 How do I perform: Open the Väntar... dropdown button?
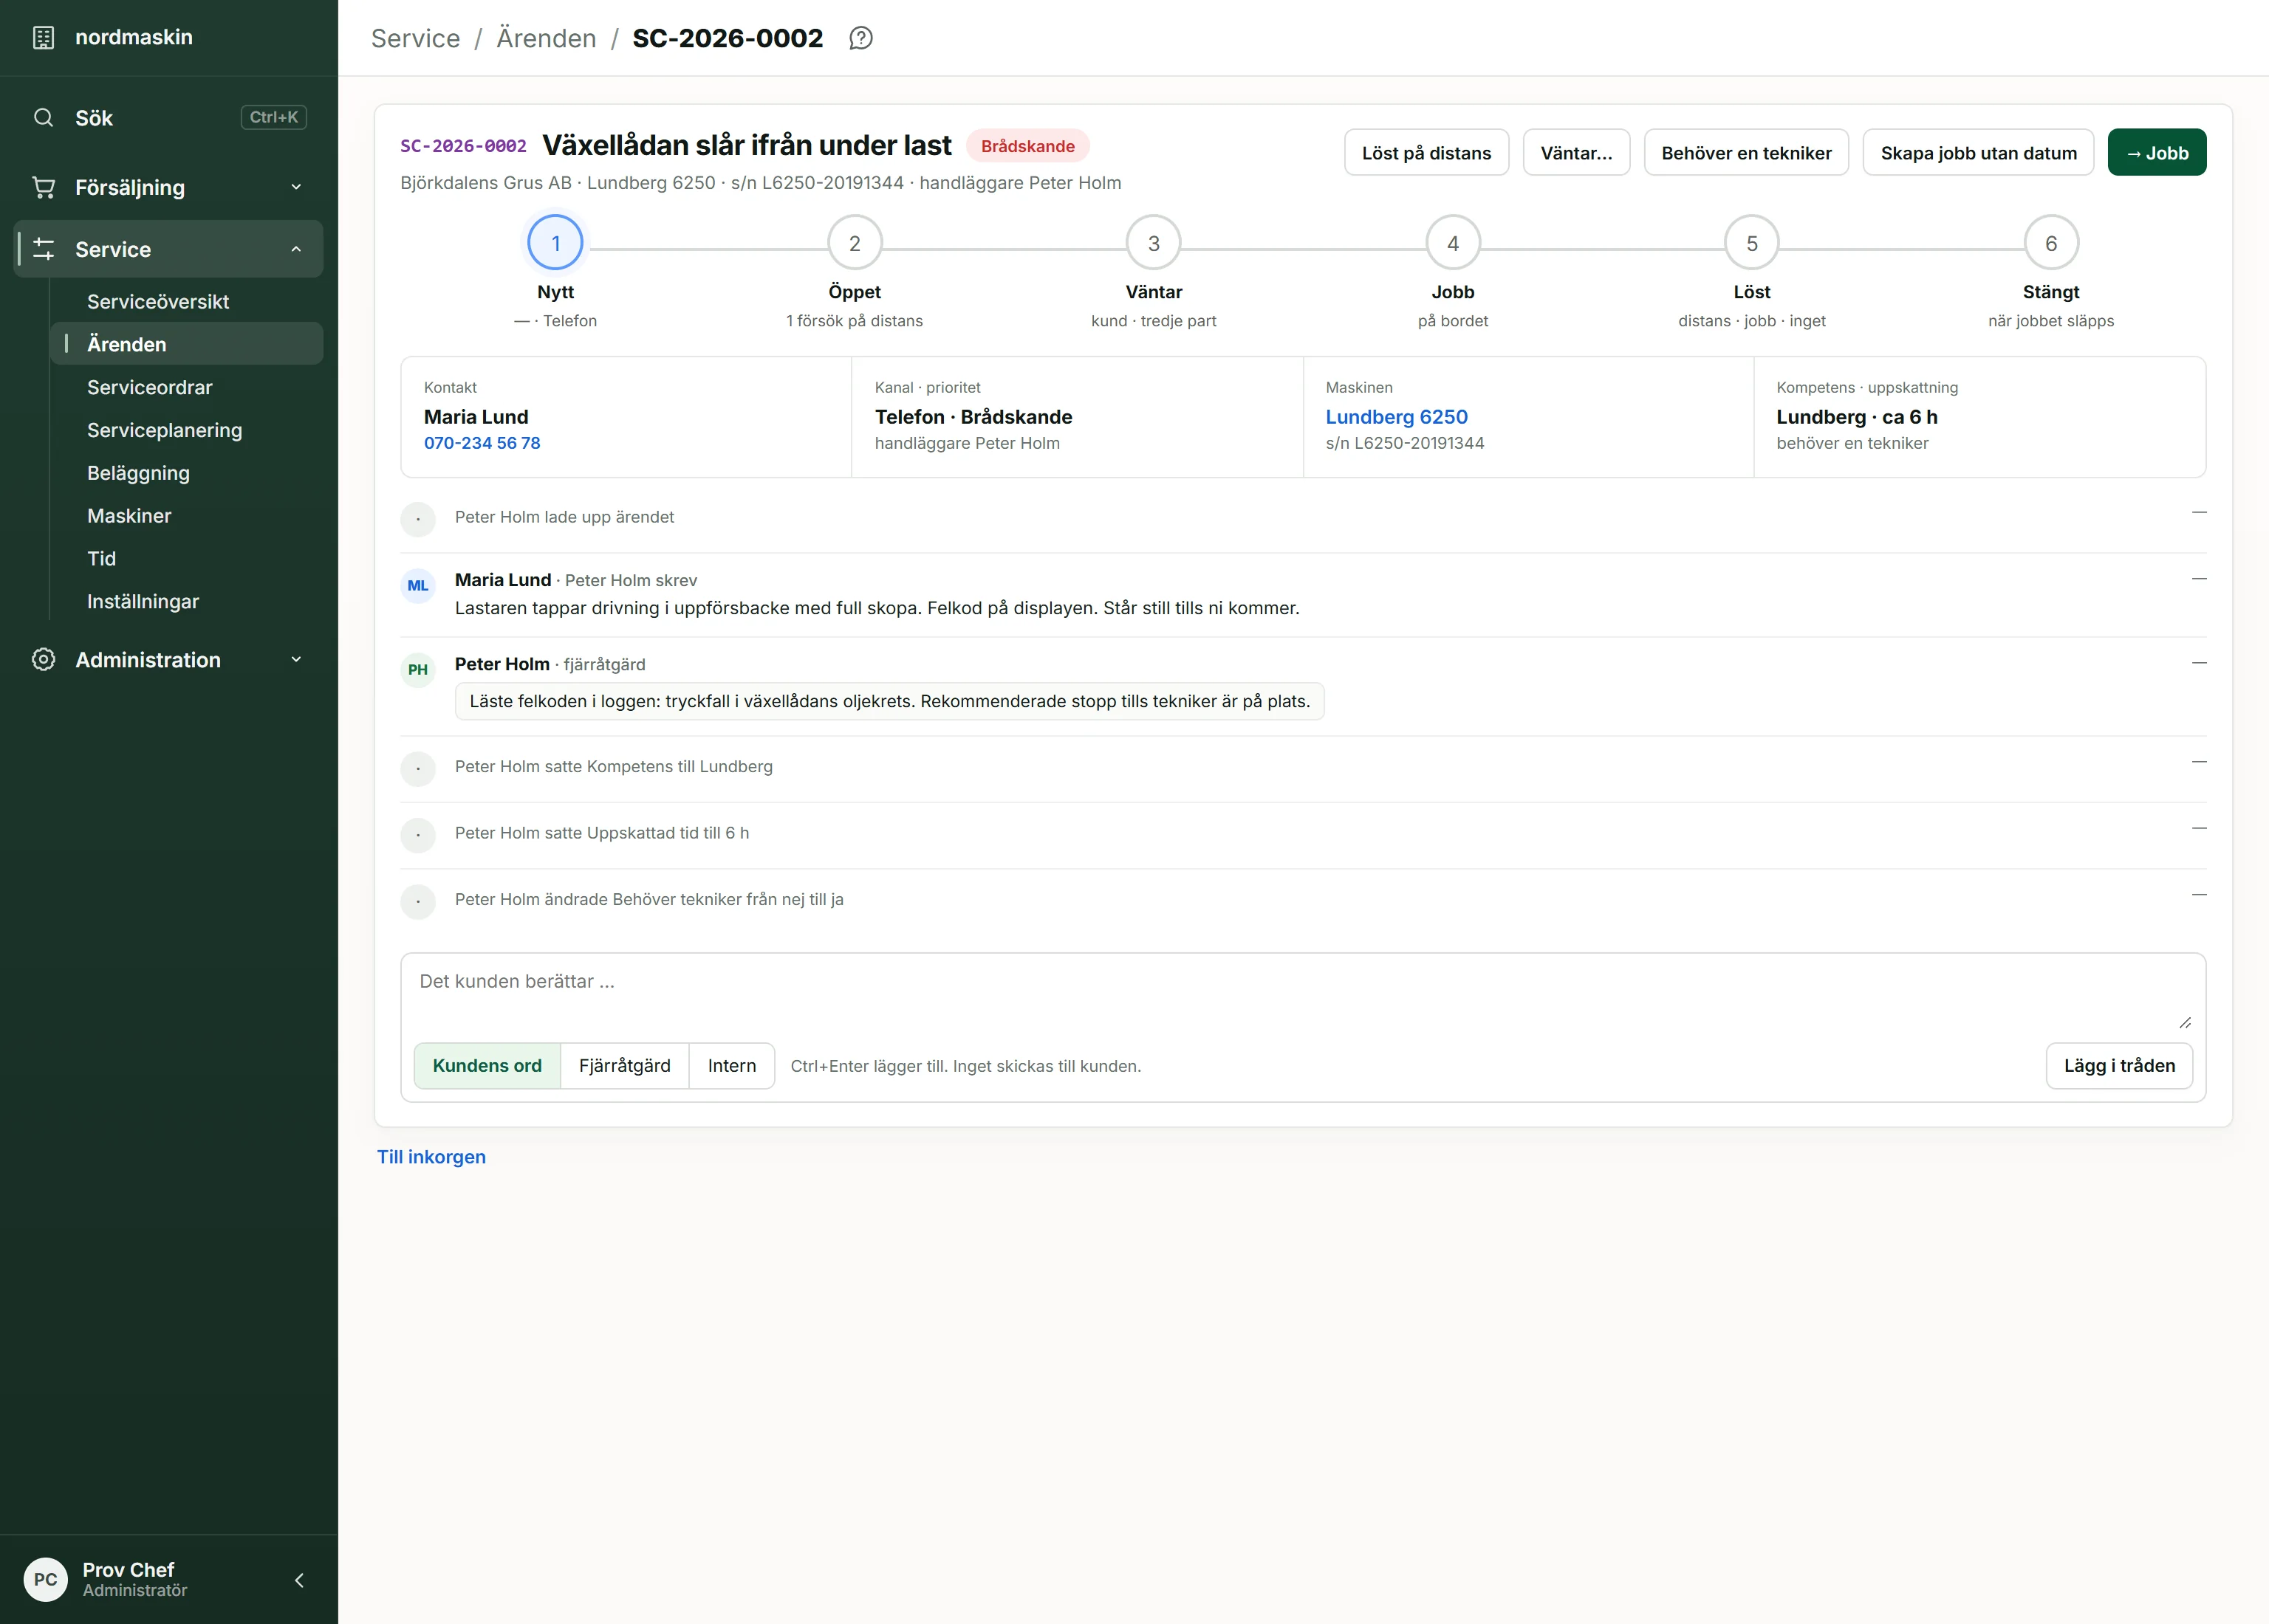click(1575, 153)
